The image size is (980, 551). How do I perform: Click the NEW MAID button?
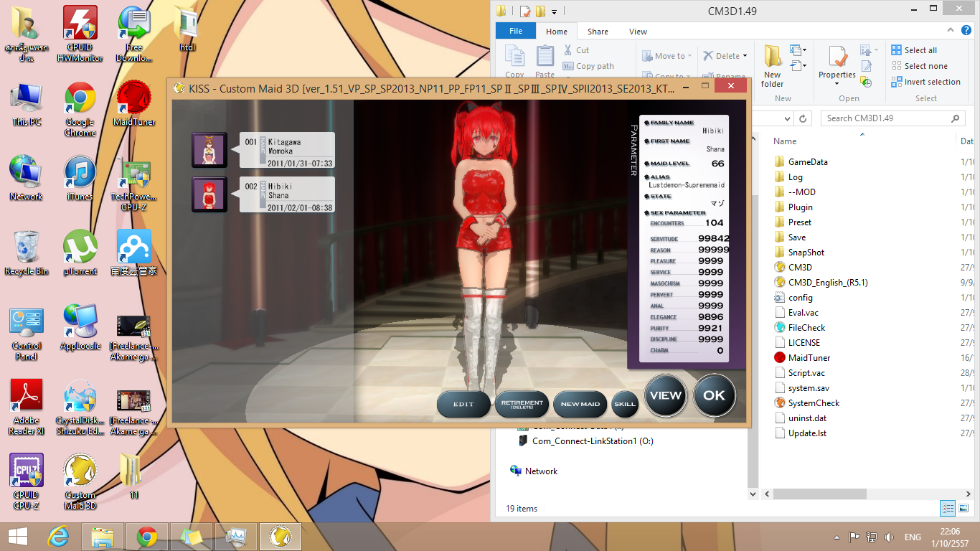(580, 405)
